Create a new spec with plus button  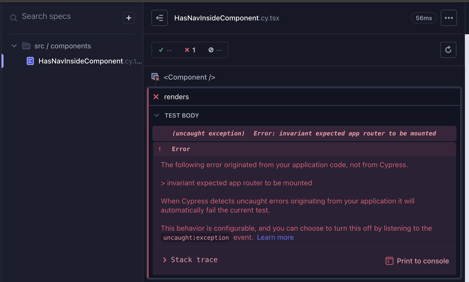click(x=129, y=18)
